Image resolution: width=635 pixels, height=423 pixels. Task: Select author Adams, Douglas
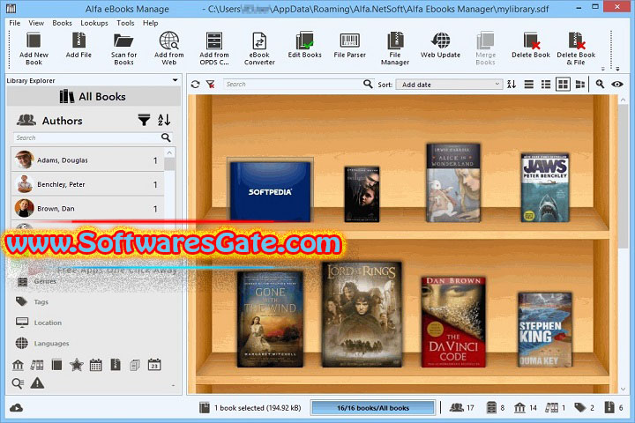(87, 160)
